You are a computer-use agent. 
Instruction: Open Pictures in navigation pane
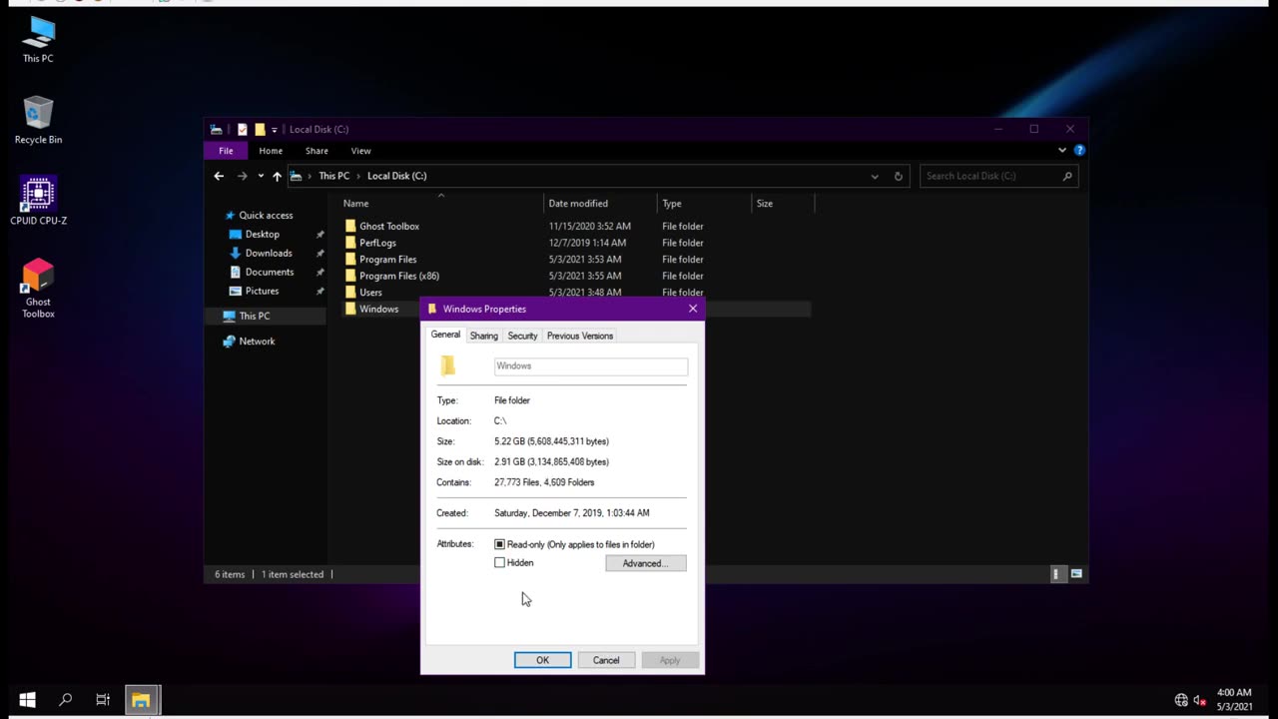tap(262, 291)
